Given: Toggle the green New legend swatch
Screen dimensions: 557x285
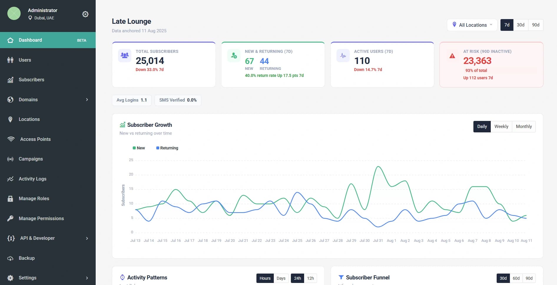Looking at the screenshot, I should (134, 148).
